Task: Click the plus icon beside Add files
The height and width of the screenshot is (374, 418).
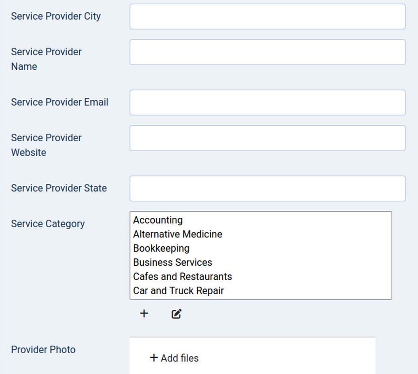Action: pyautogui.click(x=154, y=357)
